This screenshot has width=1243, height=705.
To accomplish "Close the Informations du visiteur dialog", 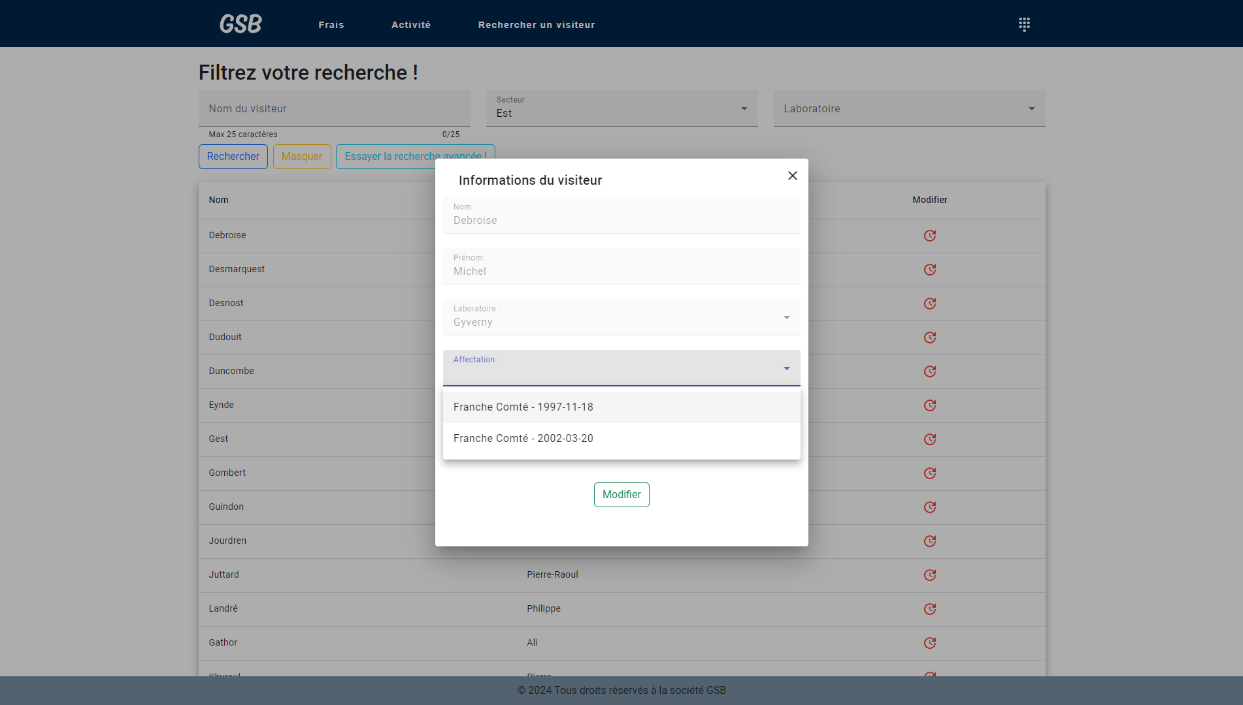I will point(792,176).
